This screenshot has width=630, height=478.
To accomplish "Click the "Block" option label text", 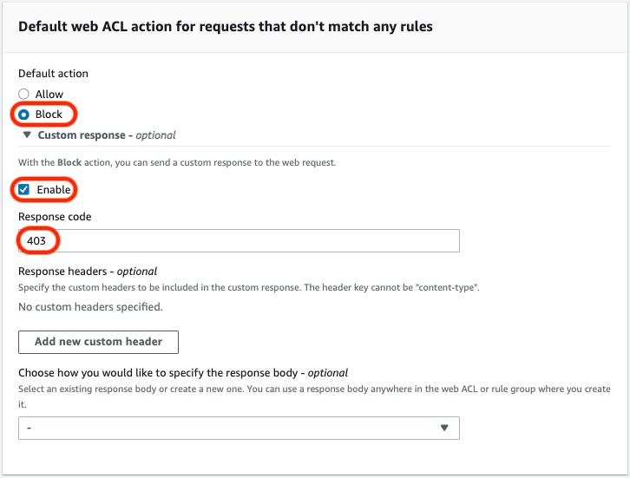I will tap(49, 115).
